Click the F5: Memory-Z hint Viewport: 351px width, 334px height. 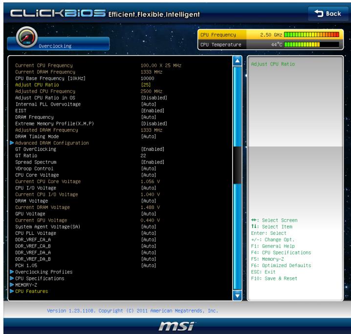(x=267, y=259)
